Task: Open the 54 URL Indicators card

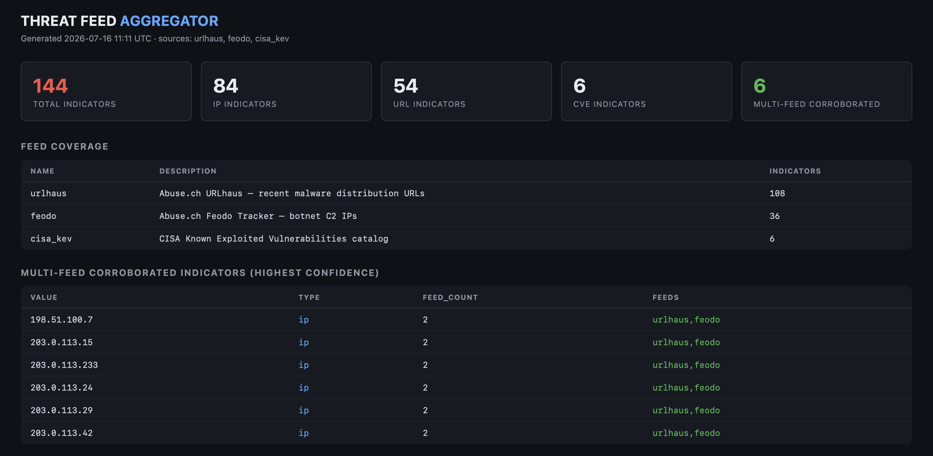Action: pyautogui.click(x=466, y=91)
